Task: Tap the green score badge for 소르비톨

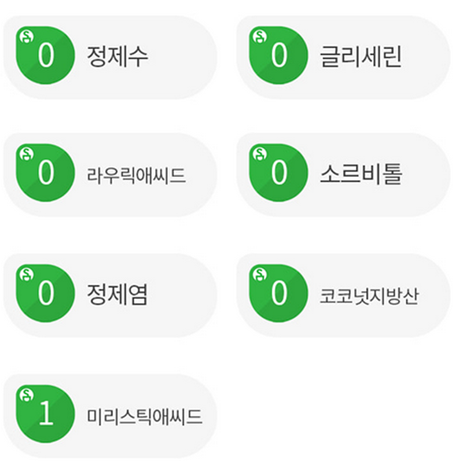Action: pos(279,173)
